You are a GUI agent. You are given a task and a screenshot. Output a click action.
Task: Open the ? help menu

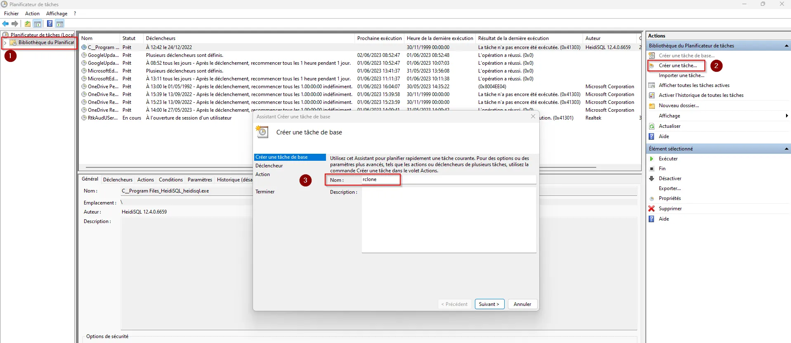click(75, 14)
